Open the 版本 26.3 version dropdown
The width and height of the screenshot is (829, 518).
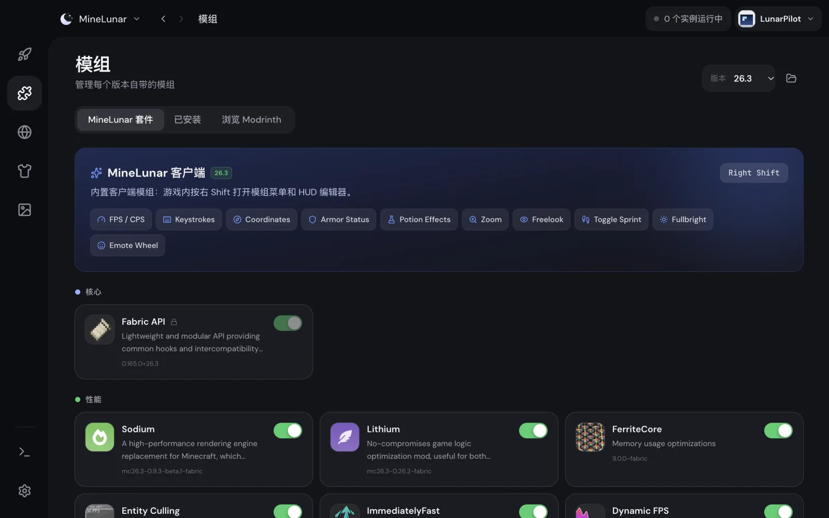click(738, 78)
